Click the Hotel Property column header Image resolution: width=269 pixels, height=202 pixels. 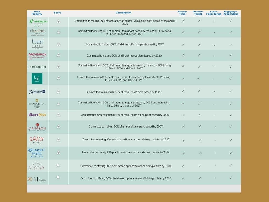[37, 13]
